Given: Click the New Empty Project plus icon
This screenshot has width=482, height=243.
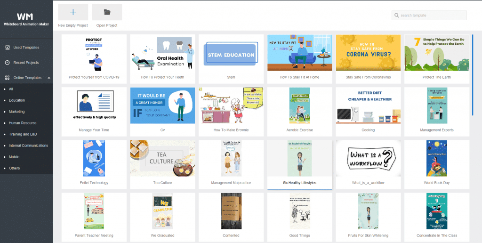Looking at the screenshot, I should tap(72, 12).
